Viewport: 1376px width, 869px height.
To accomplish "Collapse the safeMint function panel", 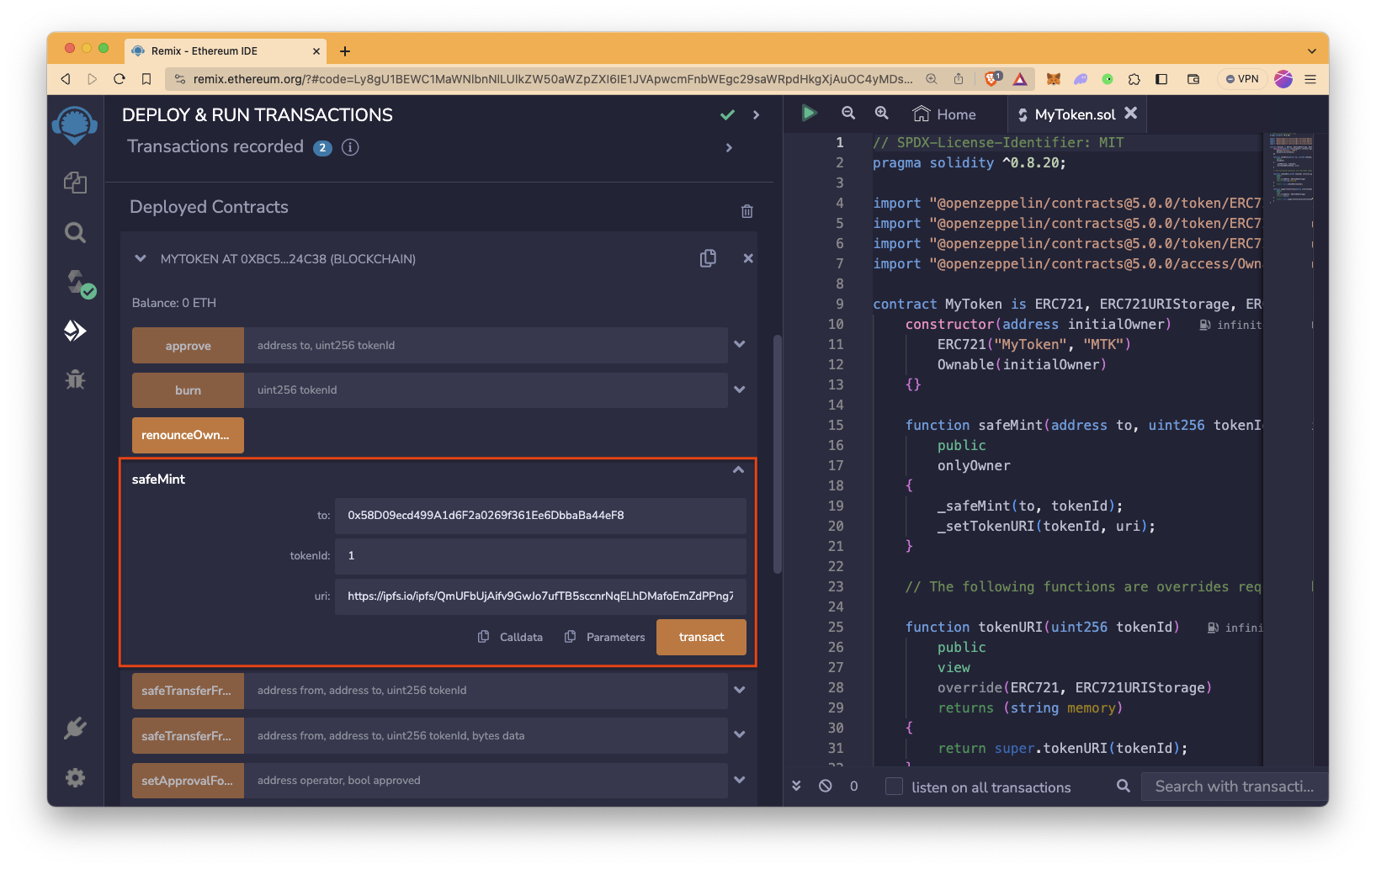I will [x=738, y=470].
